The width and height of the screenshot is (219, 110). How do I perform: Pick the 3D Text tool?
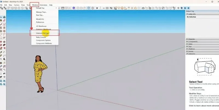4,59
